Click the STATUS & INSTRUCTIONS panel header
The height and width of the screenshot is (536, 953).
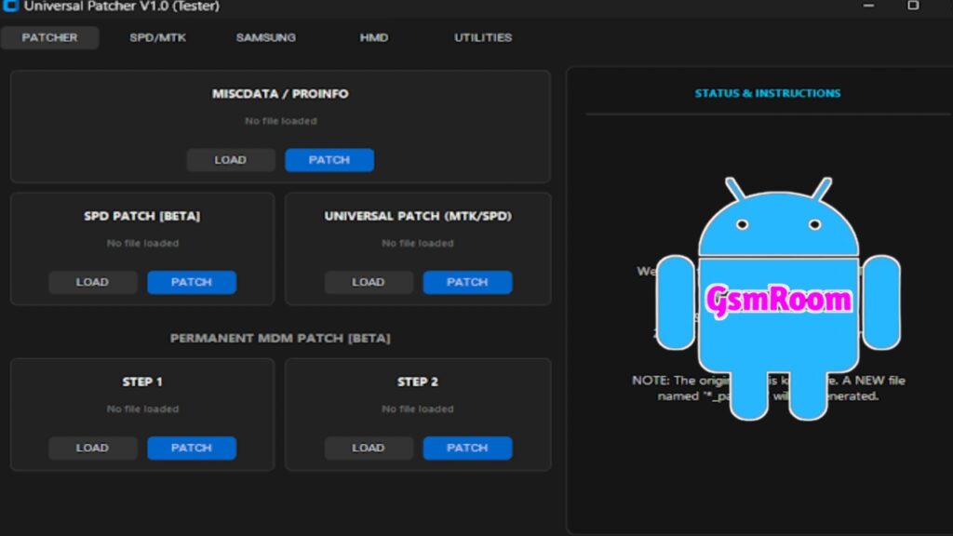tap(767, 93)
